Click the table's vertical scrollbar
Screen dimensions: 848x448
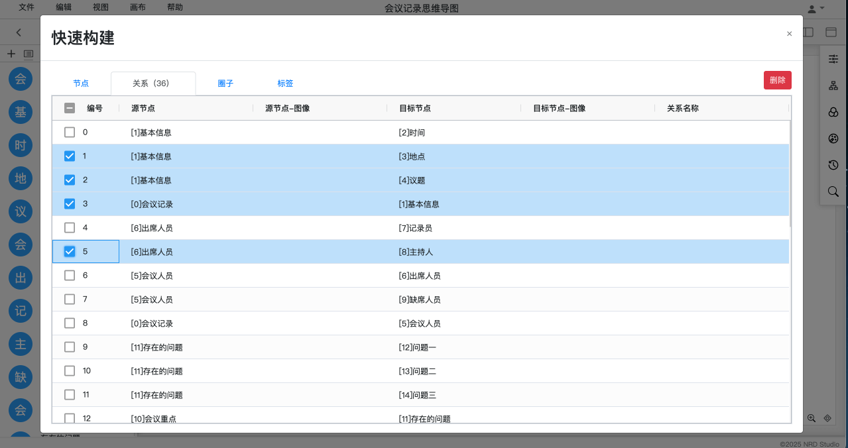pos(790,174)
